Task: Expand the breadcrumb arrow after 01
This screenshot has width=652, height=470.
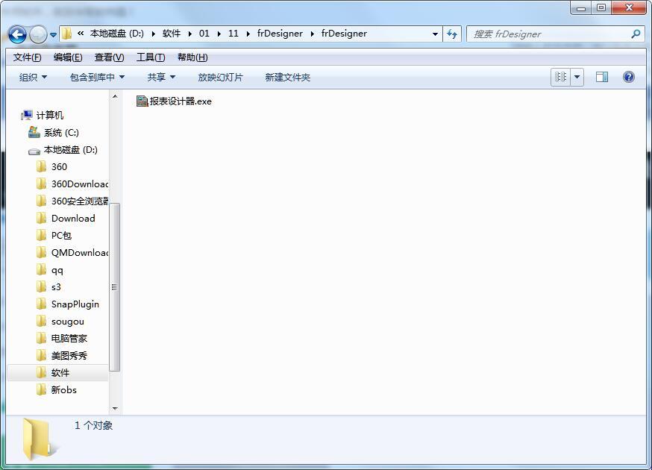Action: (x=219, y=34)
